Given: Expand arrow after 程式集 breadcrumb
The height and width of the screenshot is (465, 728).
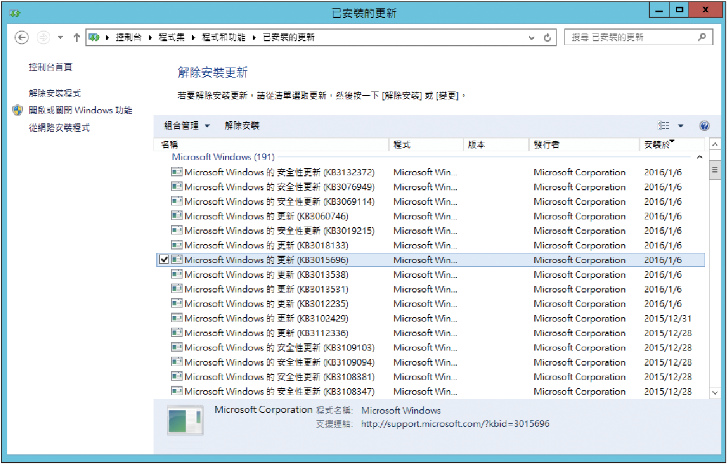Looking at the screenshot, I should (x=194, y=38).
